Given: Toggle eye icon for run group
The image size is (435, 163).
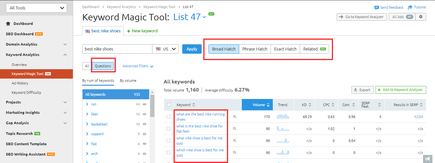Looking at the screenshot, I should tap(145, 104).
